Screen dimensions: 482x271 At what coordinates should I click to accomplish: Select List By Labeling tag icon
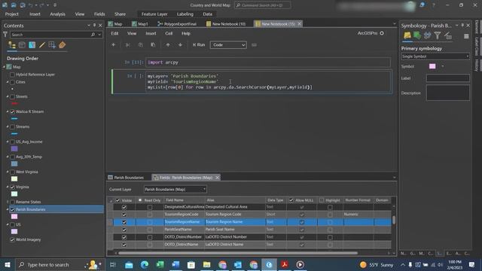pyautogui.click(x=62, y=45)
